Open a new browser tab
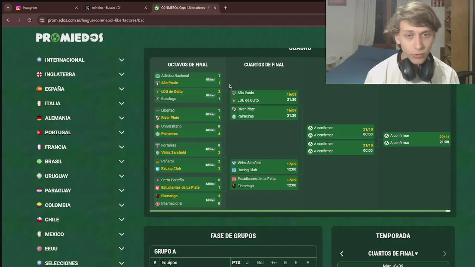The height and width of the screenshot is (267, 475). [225, 7]
